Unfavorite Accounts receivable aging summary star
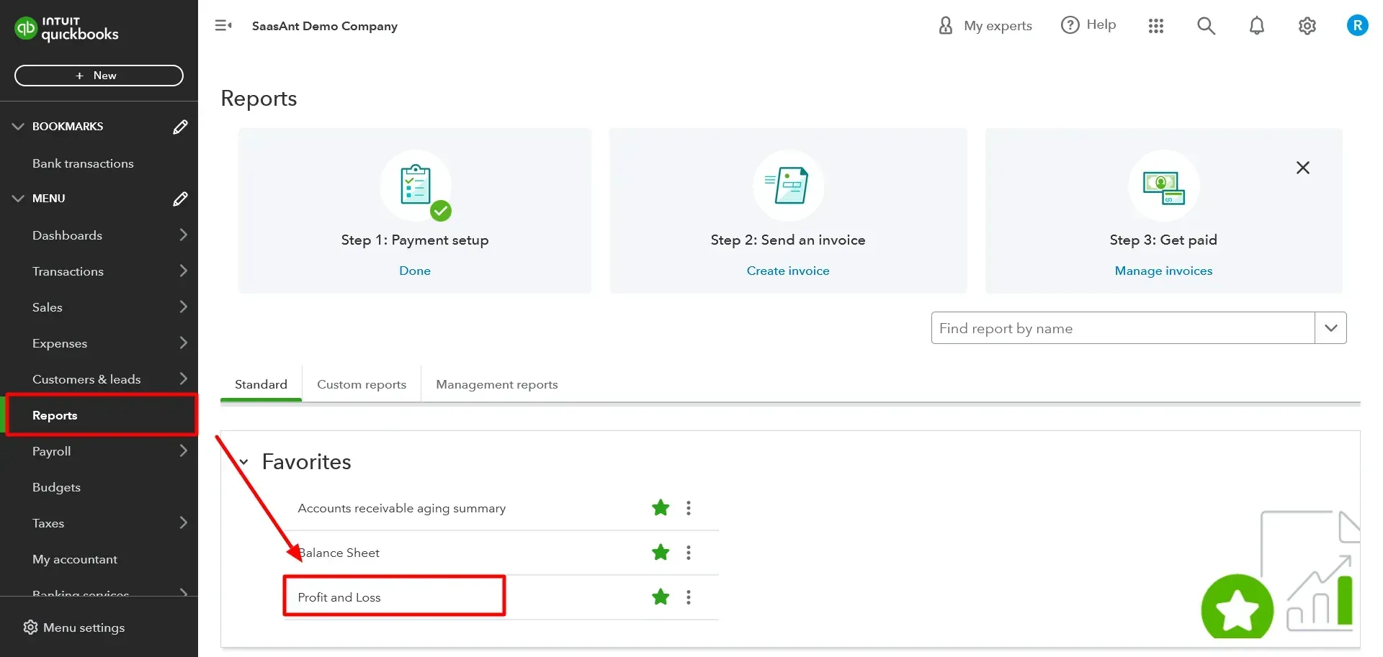The height and width of the screenshot is (657, 1383). coord(661,508)
